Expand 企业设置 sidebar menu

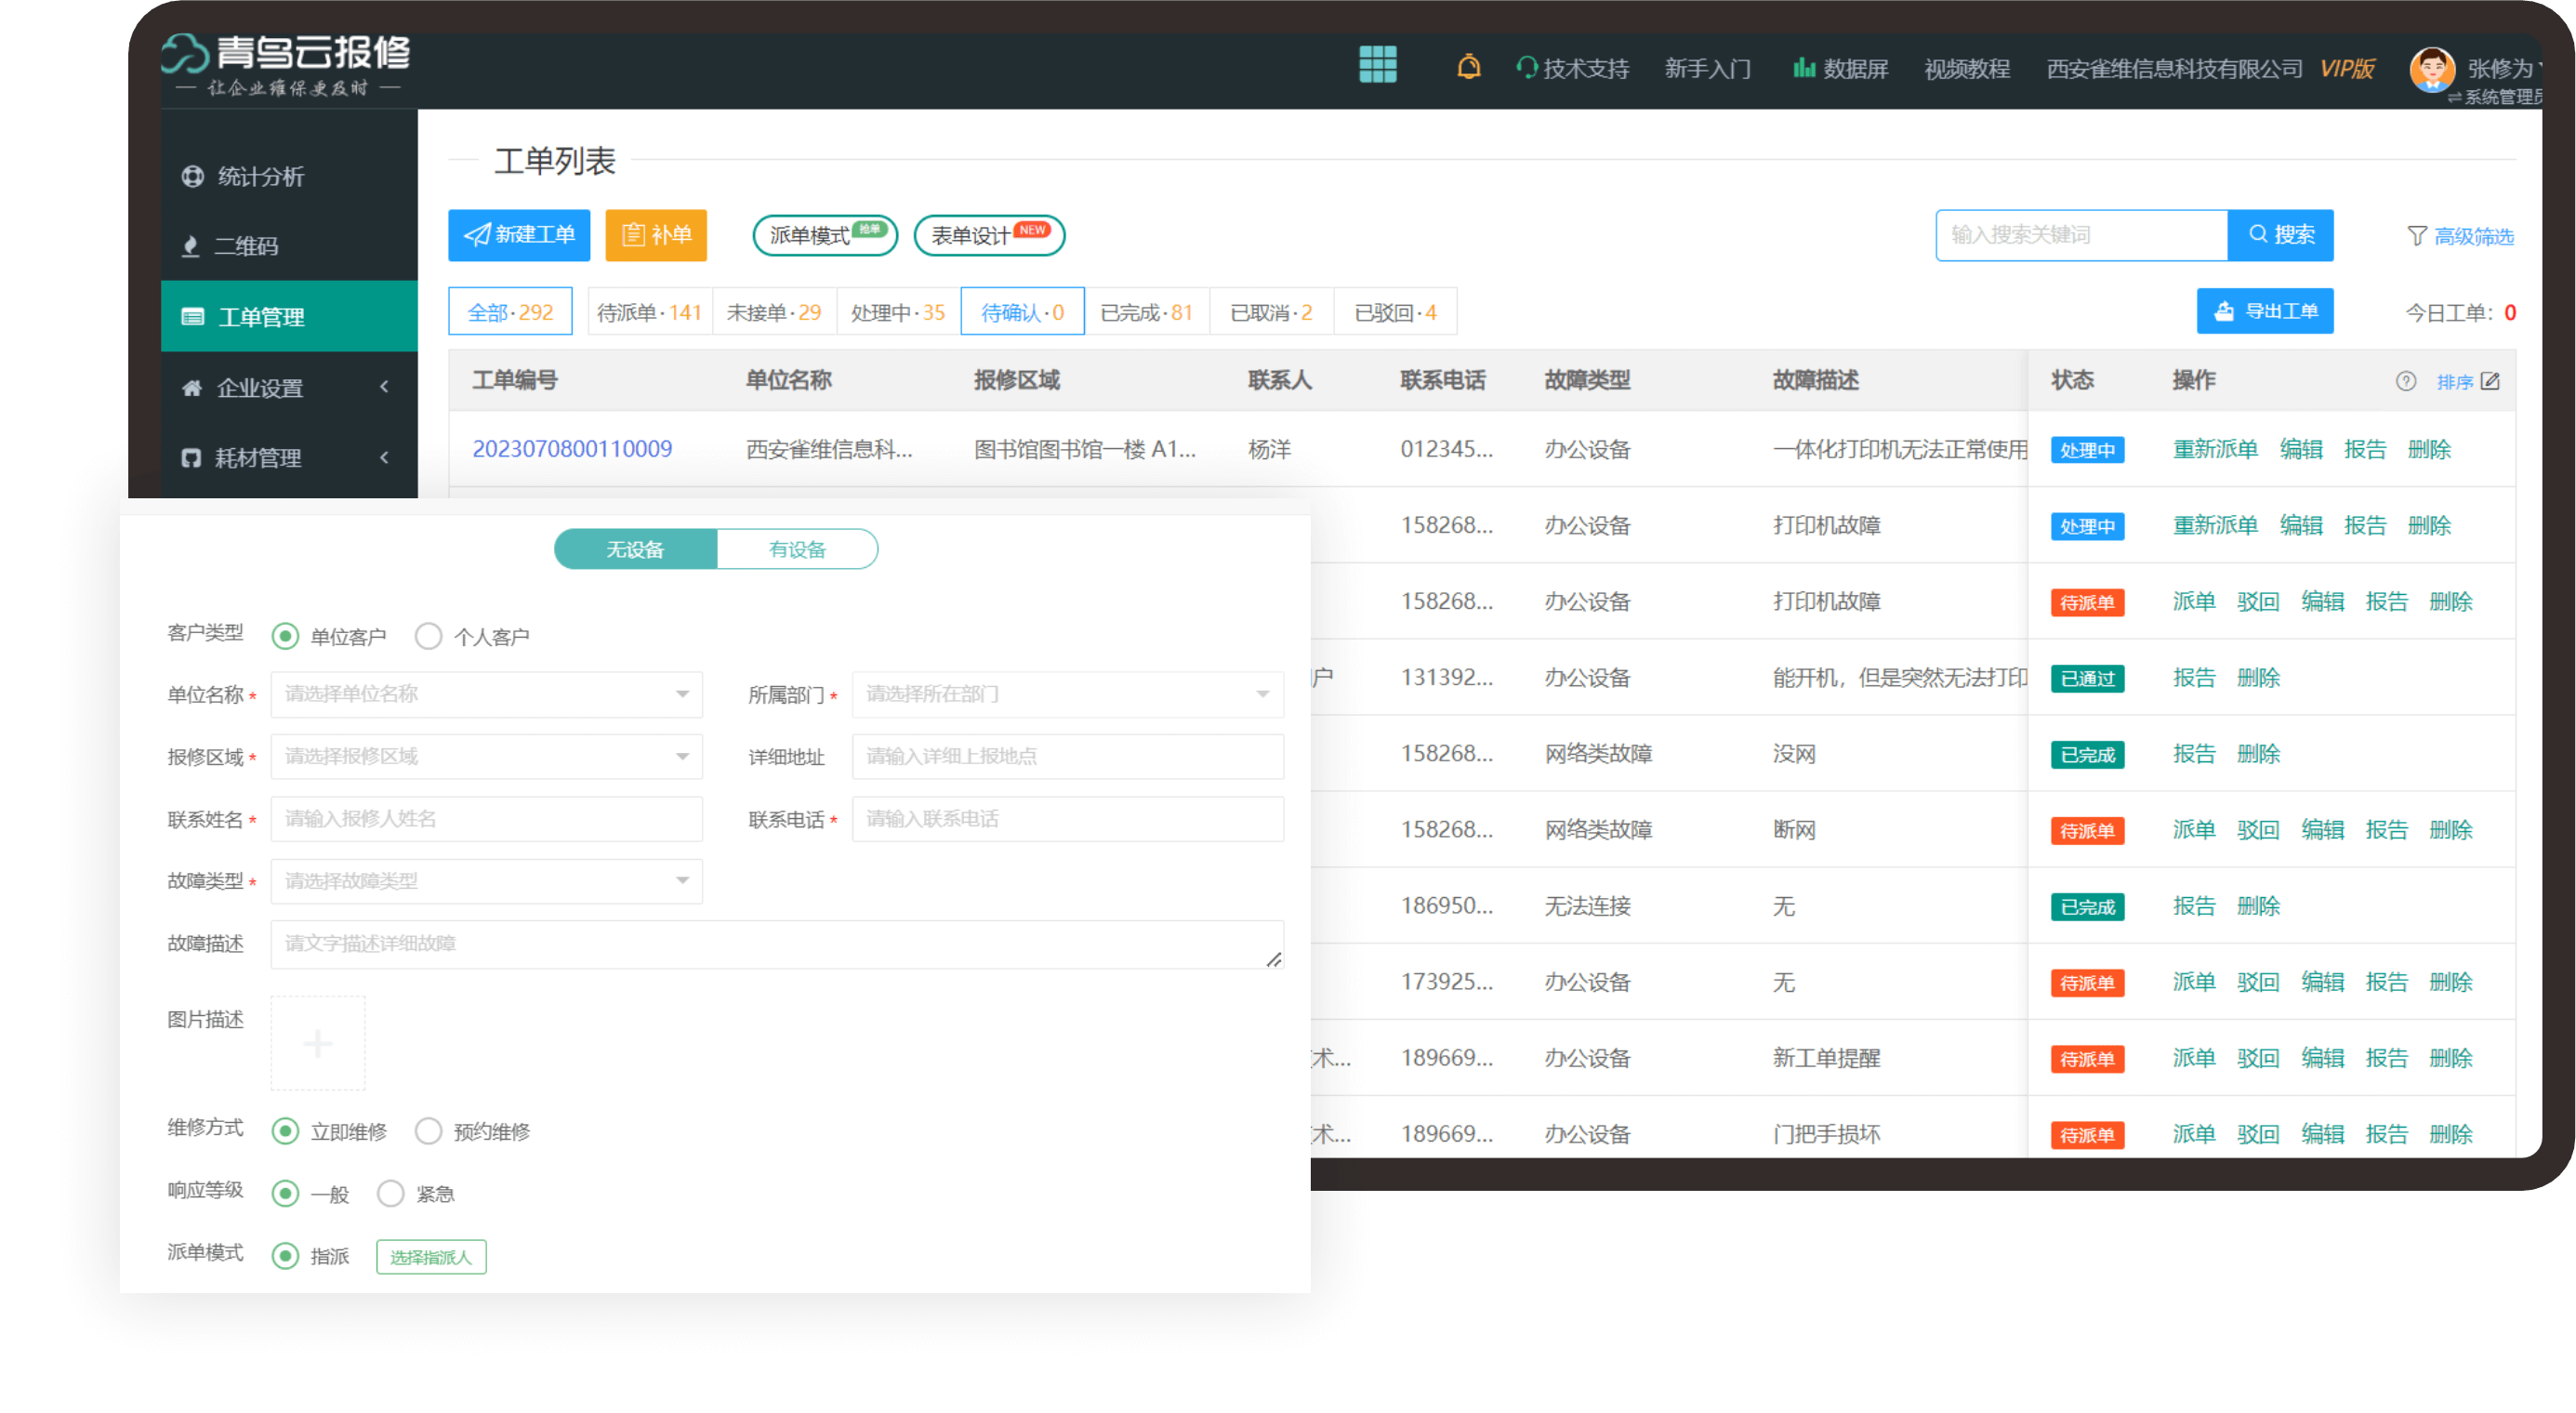289,387
